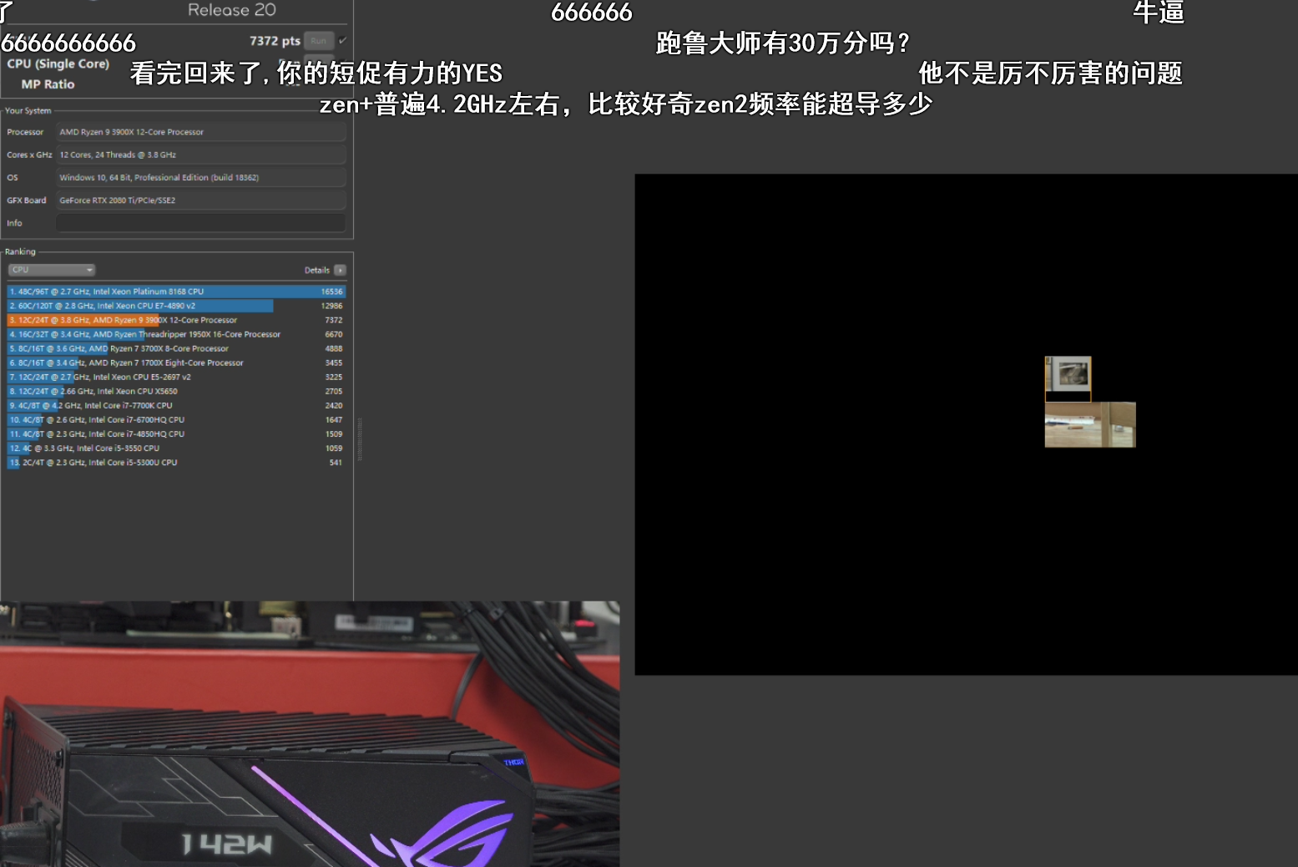Select ranking row Intel Xeon CPU X5650
1298x867 pixels.
[176, 391]
